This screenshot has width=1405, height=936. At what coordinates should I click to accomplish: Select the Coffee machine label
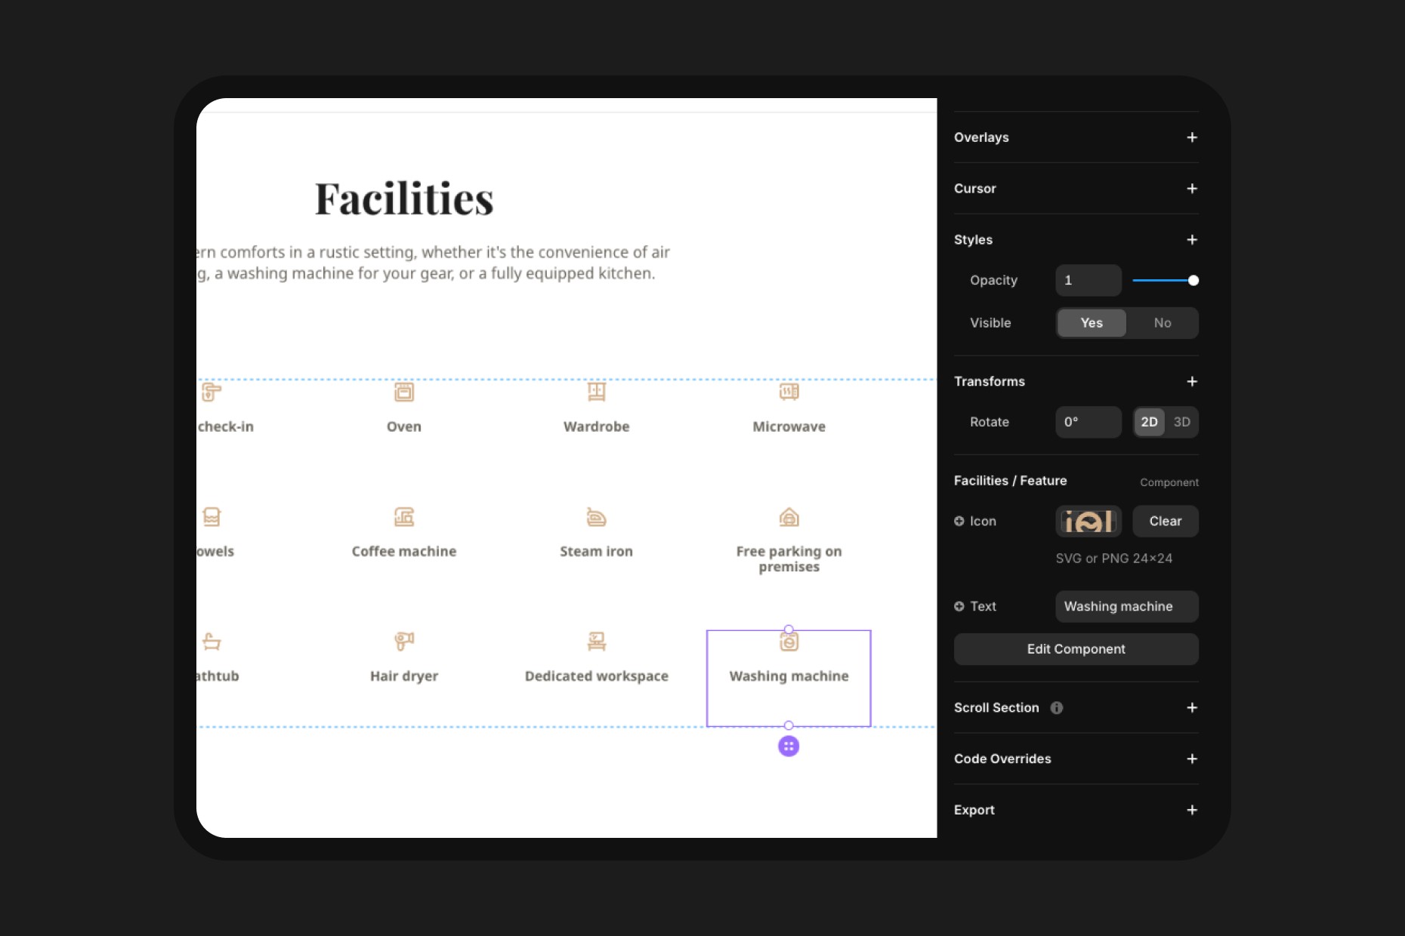point(404,552)
